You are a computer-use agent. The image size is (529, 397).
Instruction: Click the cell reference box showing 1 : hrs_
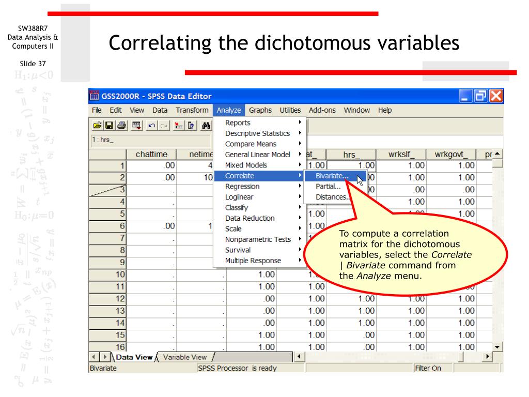click(x=150, y=140)
